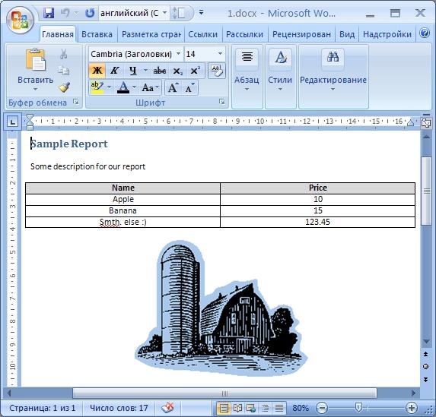Image resolution: width=436 pixels, height=417 pixels.
Task: Click the Paste clipboard icon
Action: 35,59
